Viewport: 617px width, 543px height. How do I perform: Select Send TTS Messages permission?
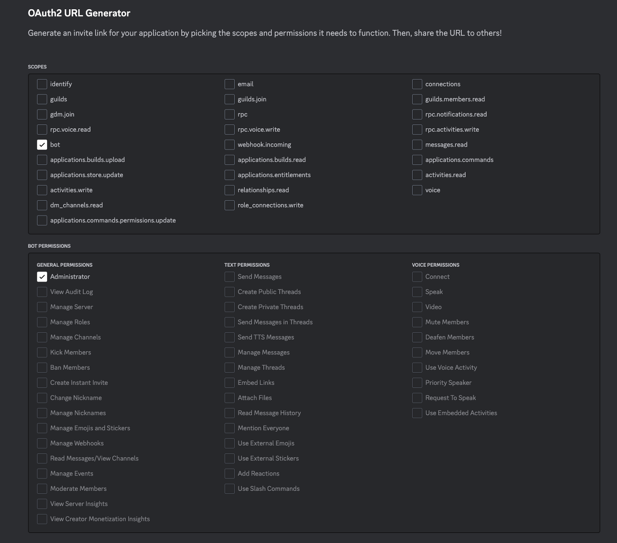tap(229, 338)
